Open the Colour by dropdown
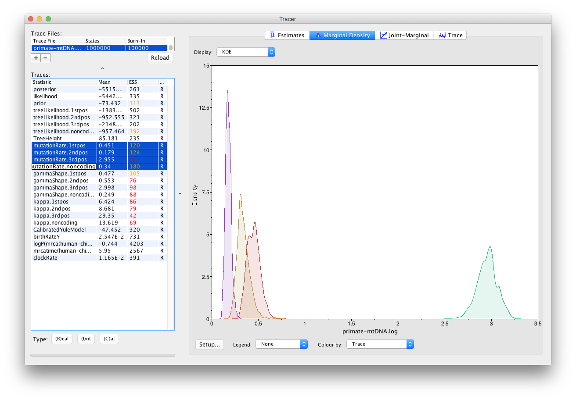 pyautogui.click(x=380, y=344)
